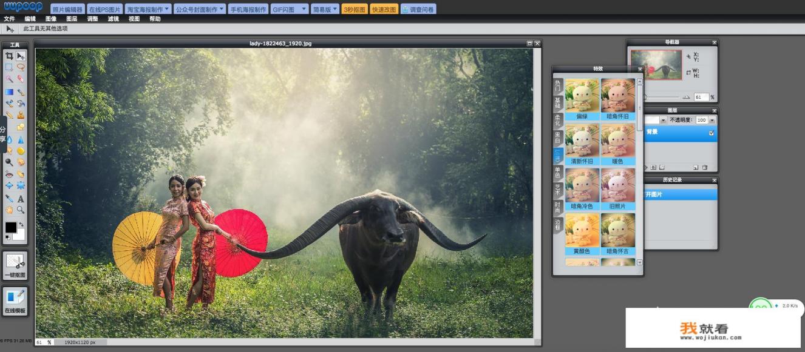
Task: Select the Sponge tool
Action: click(x=21, y=151)
